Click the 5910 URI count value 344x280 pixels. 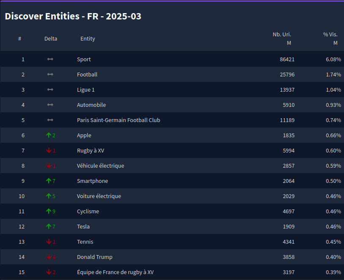tap(289, 105)
